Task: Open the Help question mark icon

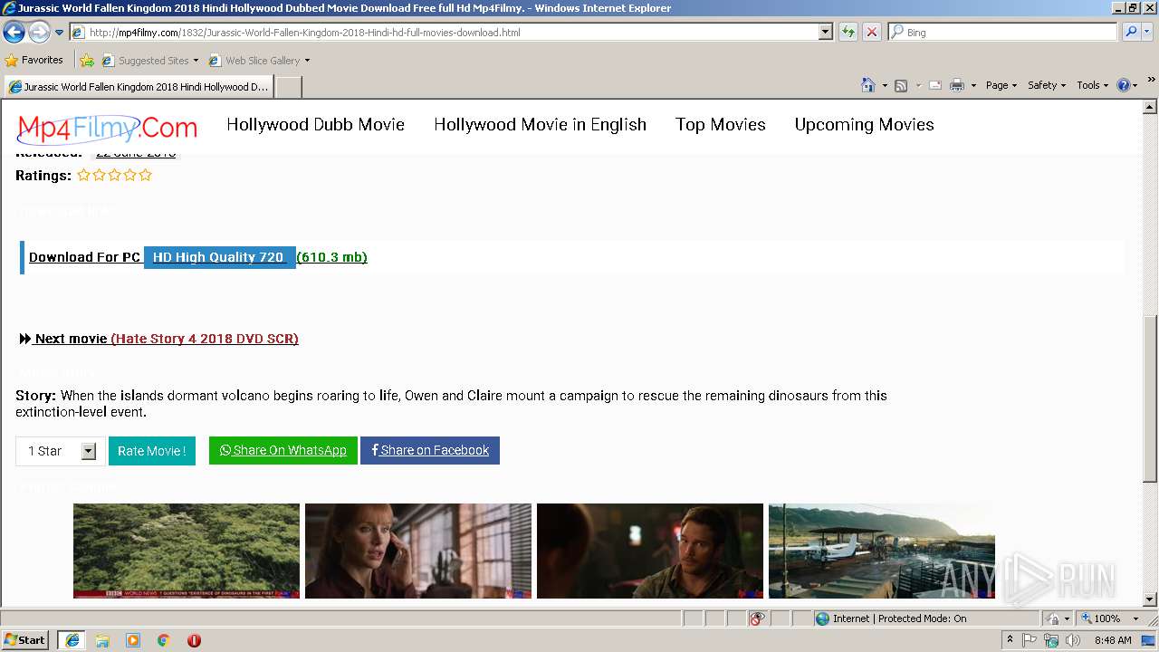Action: tap(1124, 85)
